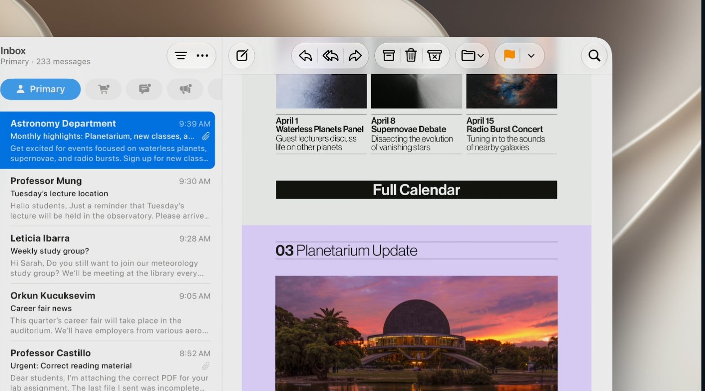Image resolution: width=705 pixels, height=391 pixels.
Task: Click the Waterless Planets Panel thumbnail image
Action: pyautogui.click(x=321, y=91)
